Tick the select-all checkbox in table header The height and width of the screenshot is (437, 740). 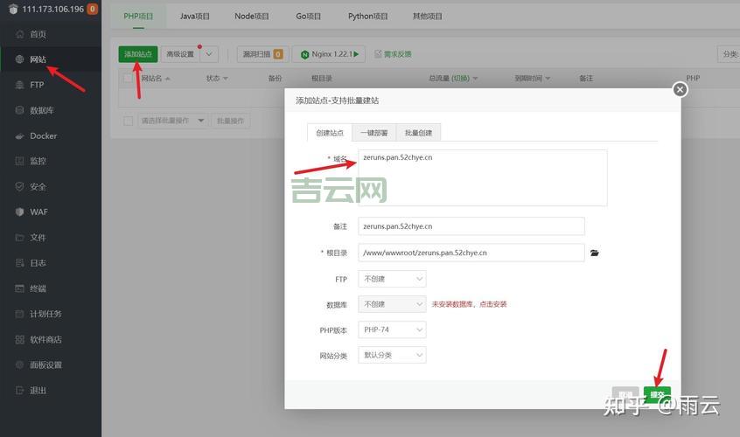(128, 79)
